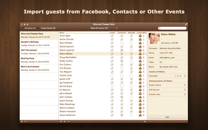Click the remove guest minus icon
The width and height of the screenshot is (208, 130).
(x=68, y=121)
